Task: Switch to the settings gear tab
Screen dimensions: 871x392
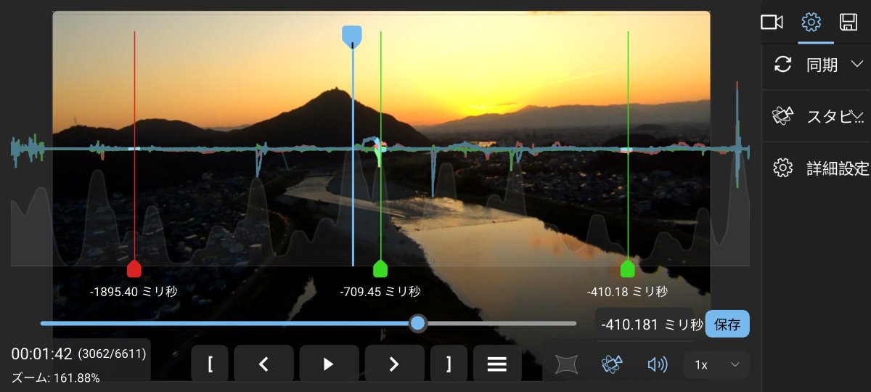Action: 811,22
